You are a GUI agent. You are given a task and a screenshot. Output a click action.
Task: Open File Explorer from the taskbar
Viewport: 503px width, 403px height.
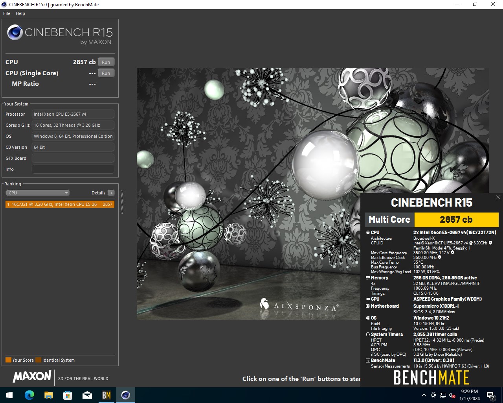[x=48, y=395]
